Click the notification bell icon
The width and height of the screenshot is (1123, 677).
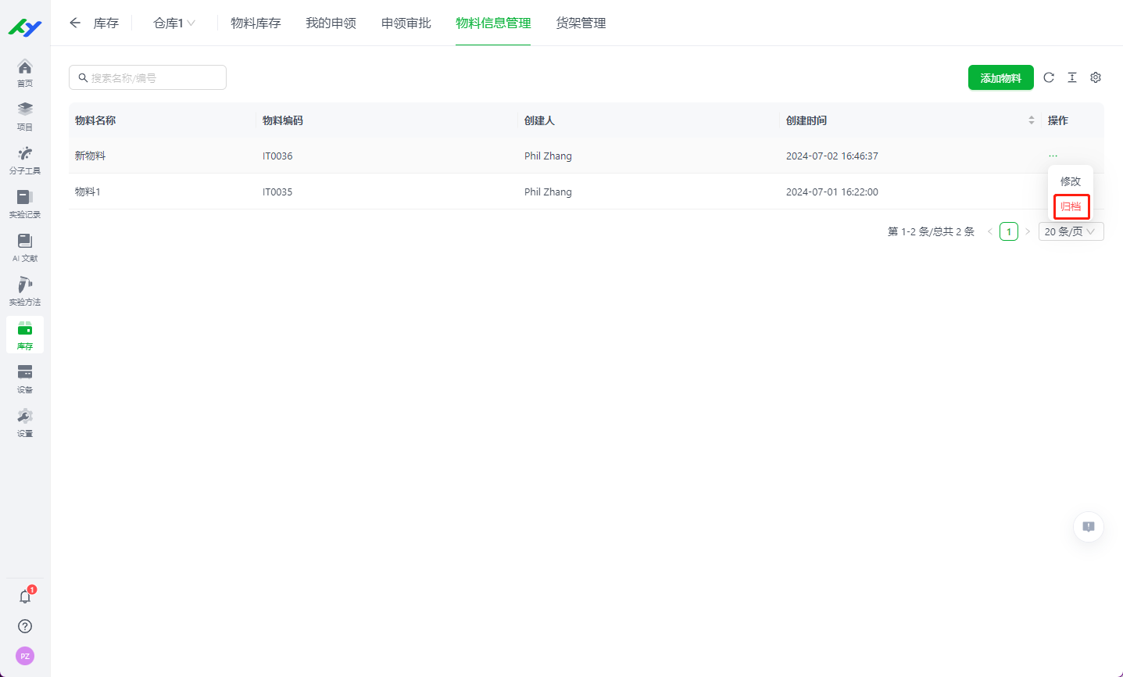coord(25,596)
